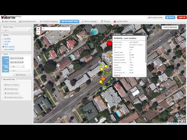
Task: Click the magnifier icon in map search box
Action: (x=43, y=29)
